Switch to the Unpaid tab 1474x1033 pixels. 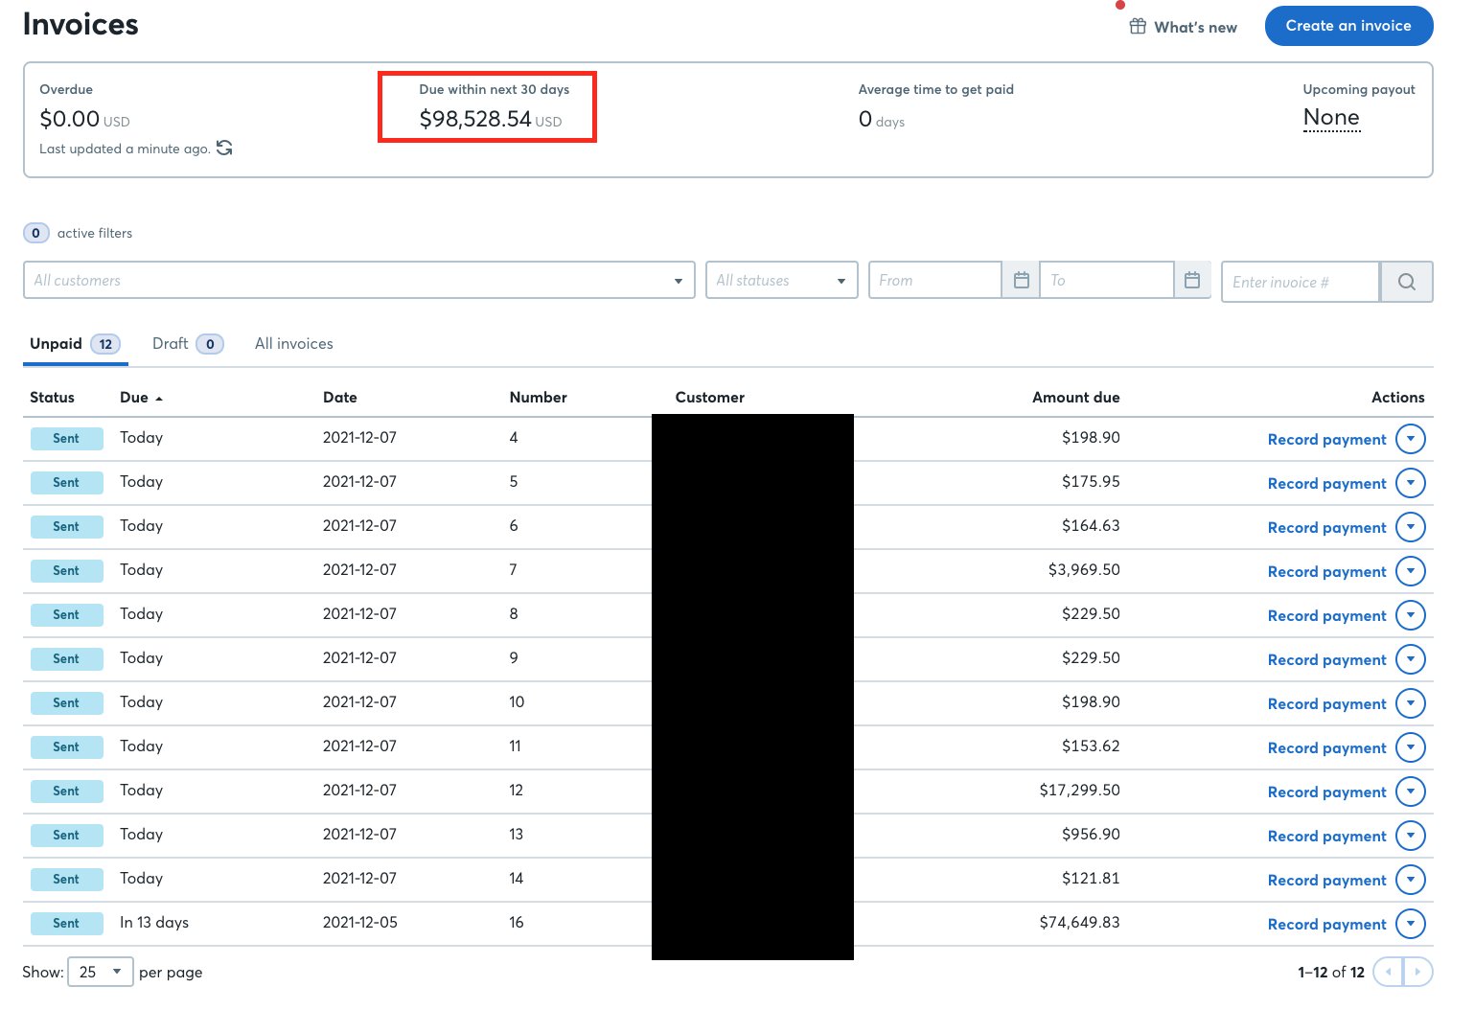[x=75, y=344]
